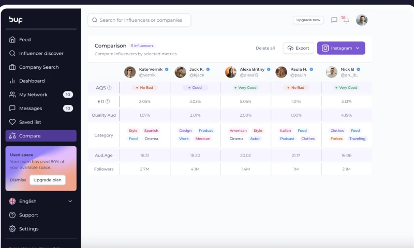Click the Messages badge showing 10

tap(68, 109)
